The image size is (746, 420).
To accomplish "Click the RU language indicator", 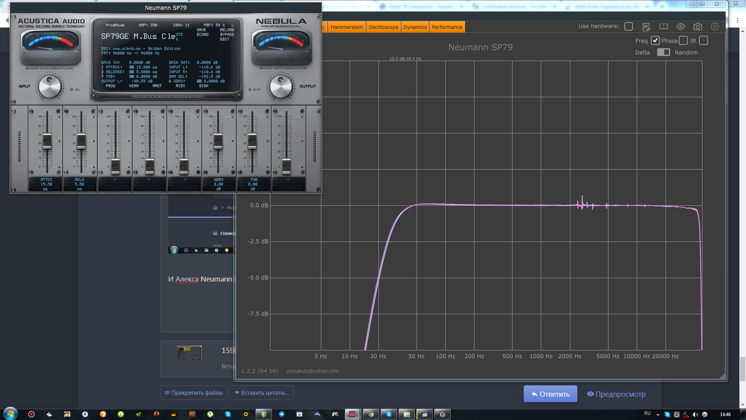I will [x=647, y=413].
